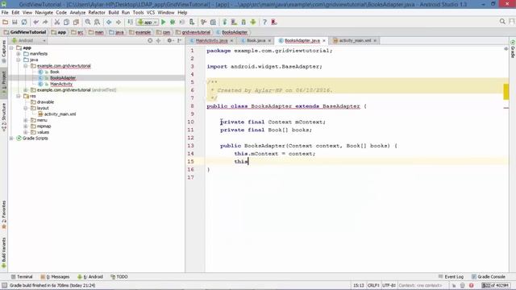This screenshot has width=516, height=290.
Task: Expand the values folder node
Action: pos(26,132)
